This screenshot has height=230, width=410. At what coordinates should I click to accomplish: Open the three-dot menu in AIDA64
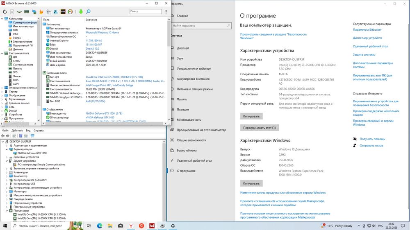pos(166,11)
